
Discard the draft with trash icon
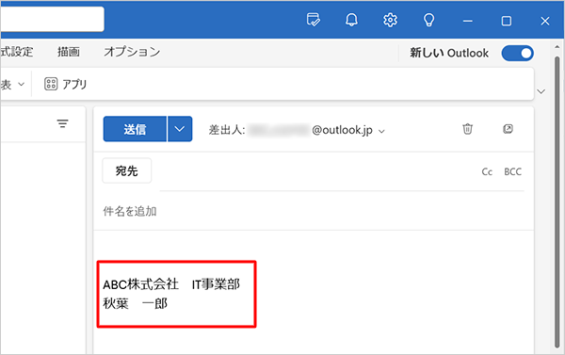point(467,129)
